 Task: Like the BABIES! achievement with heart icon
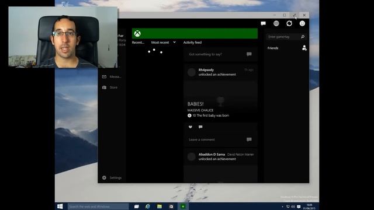tap(190, 127)
